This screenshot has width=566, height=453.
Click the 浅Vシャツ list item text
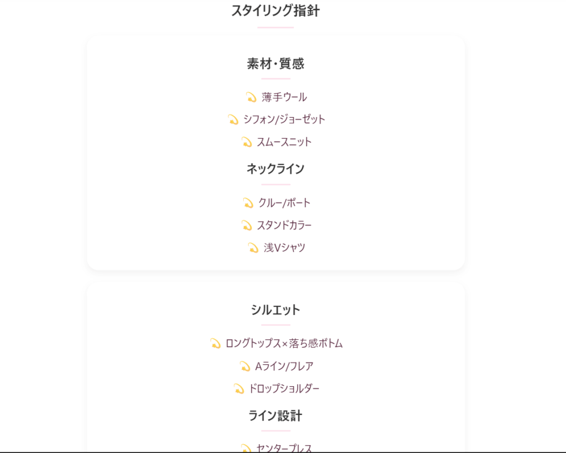coord(285,248)
